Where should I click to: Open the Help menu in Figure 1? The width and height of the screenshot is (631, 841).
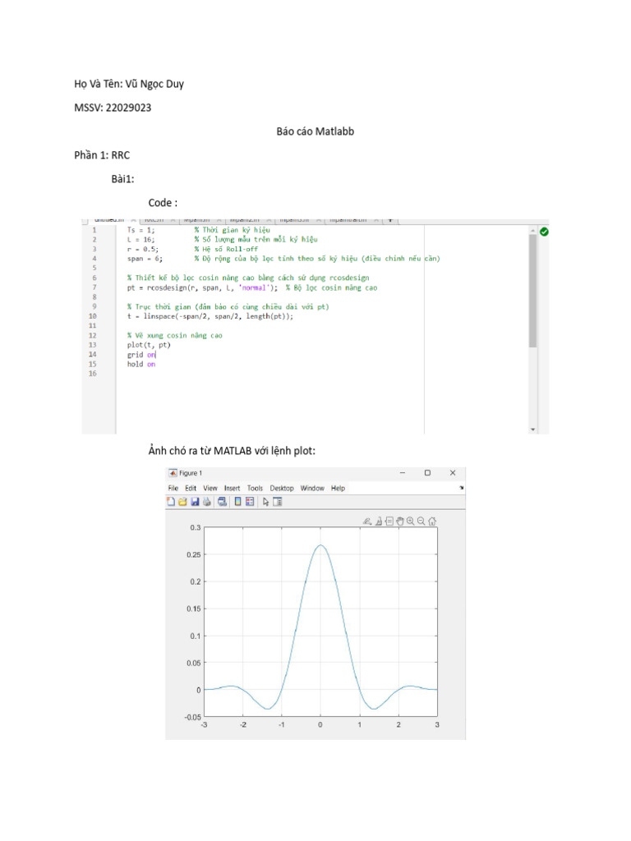pyautogui.click(x=338, y=488)
